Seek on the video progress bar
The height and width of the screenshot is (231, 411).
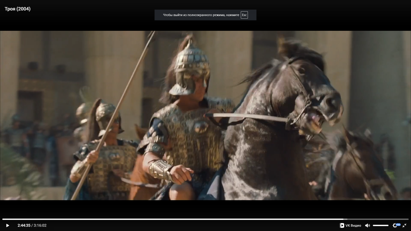(206, 219)
